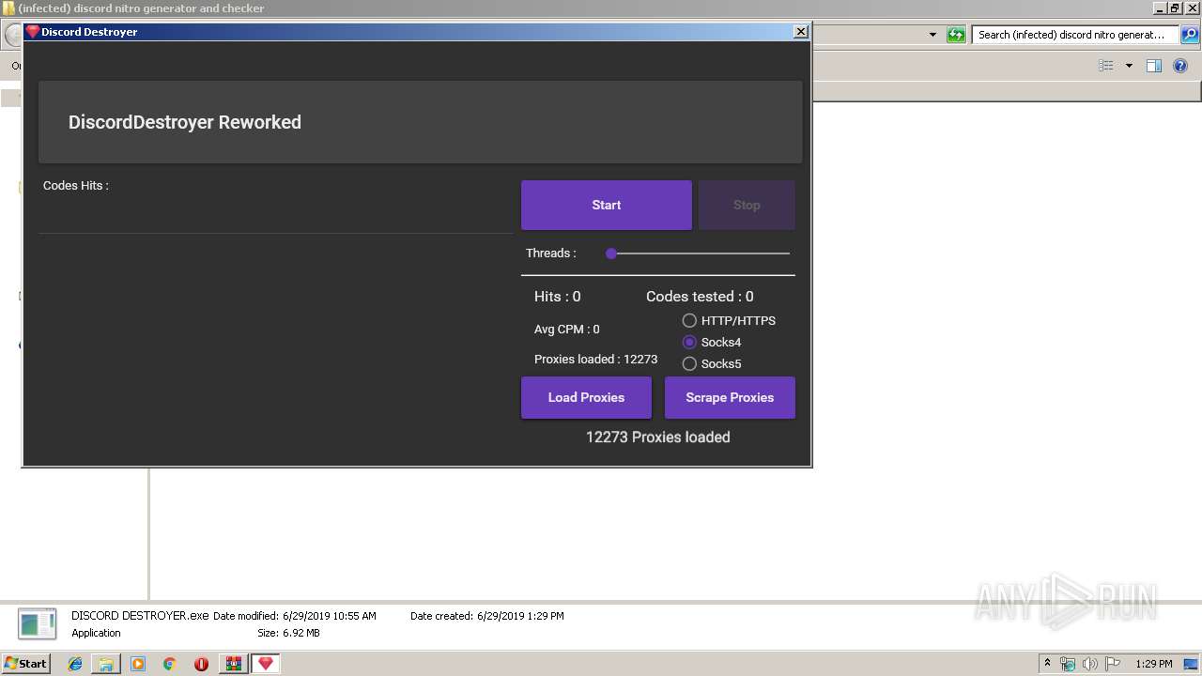Click the volume speaker tray icon

click(1090, 664)
